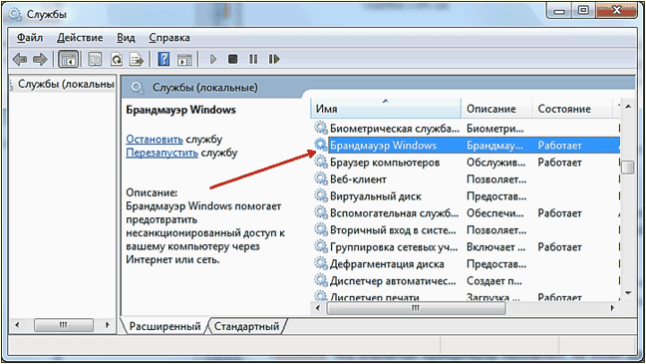
Task: Click Работает status of Браузер компьютеров
Action: point(559,162)
